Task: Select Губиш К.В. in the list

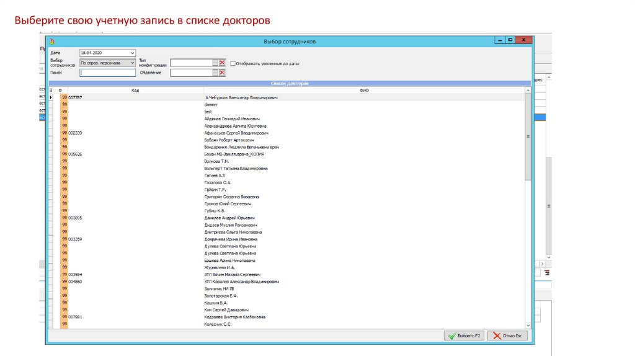Action: [x=215, y=211]
